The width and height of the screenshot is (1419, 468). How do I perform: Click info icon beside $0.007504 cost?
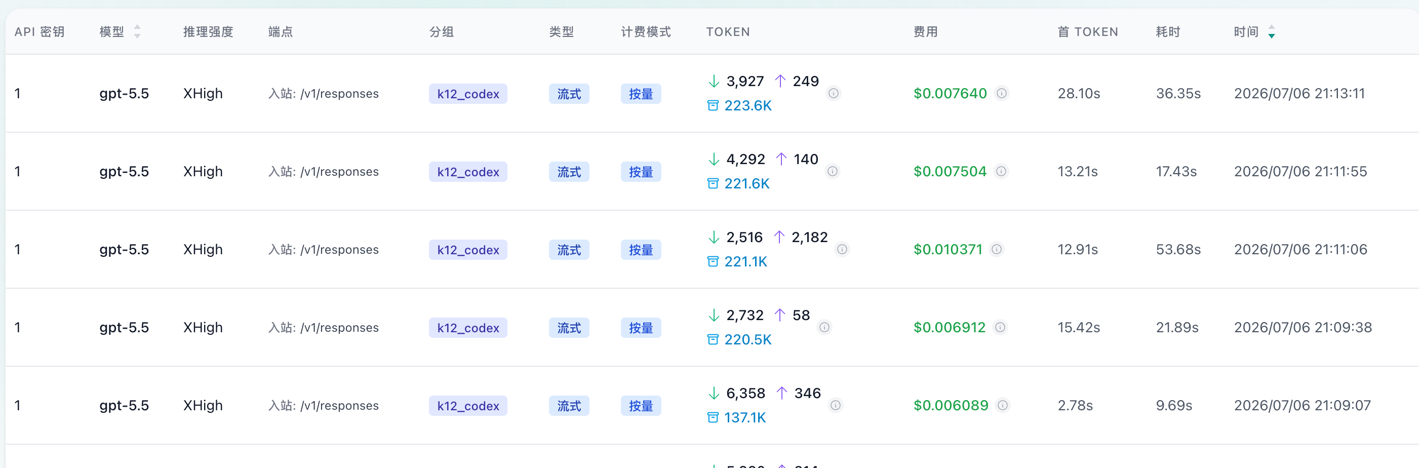click(x=1001, y=171)
